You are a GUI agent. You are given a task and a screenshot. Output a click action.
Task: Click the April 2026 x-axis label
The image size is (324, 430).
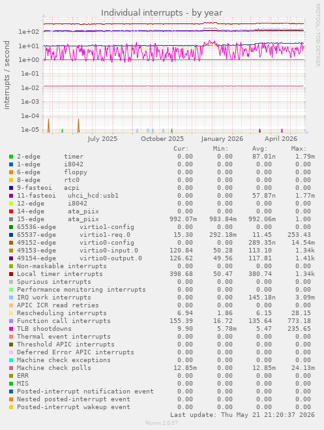pyautogui.click(x=281, y=139)
